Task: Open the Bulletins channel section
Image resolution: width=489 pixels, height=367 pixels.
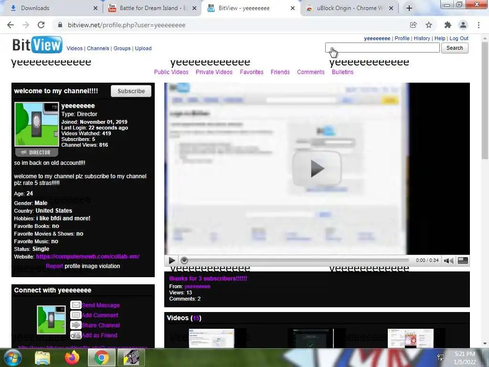Action: 343,72
